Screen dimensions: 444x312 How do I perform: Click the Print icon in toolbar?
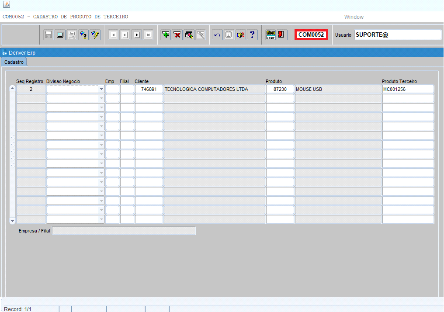[x=72, y=35]
